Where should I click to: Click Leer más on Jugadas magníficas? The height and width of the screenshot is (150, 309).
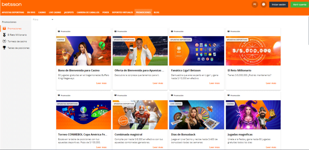271,147
